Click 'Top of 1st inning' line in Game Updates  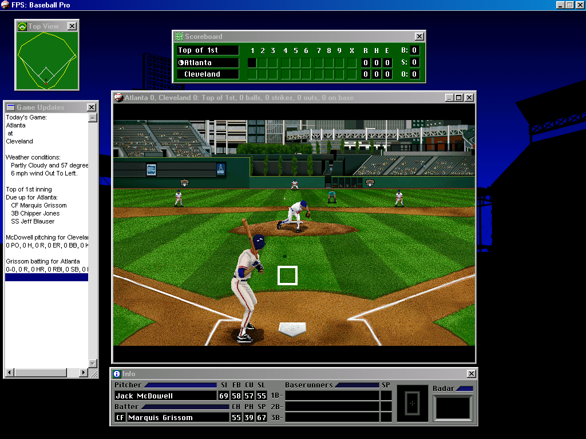29,190
